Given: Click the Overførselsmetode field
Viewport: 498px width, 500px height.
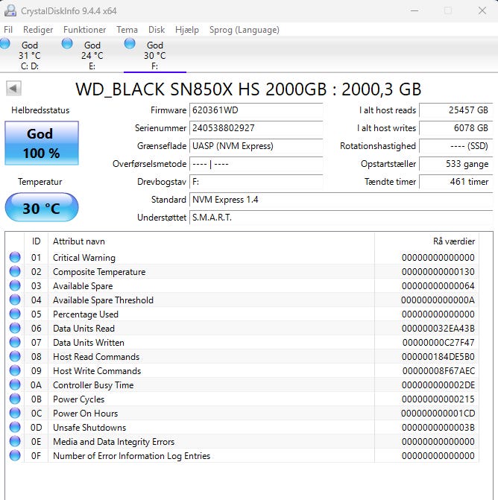Looking at the screenshot, I should [256, 164].
